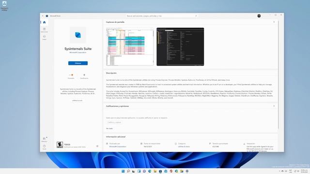The image size is (310, 174).
Task: Click the Microsoft Corporation publisher name under title
Action: 78,53
